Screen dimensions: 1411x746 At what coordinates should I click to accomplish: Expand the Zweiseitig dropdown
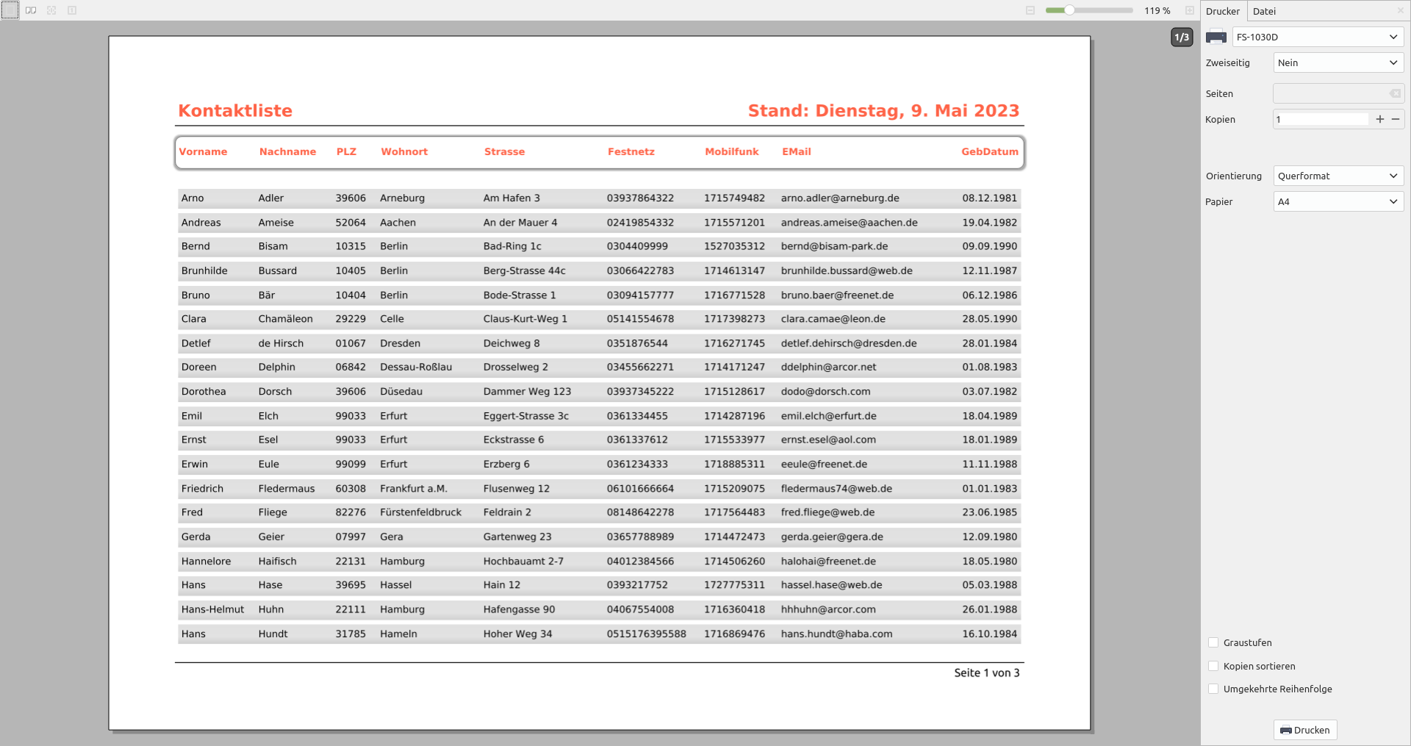click(1338, 62)
